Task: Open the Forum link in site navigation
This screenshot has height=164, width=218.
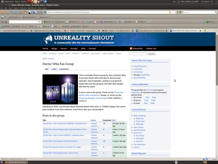Action: click(64, 49)
